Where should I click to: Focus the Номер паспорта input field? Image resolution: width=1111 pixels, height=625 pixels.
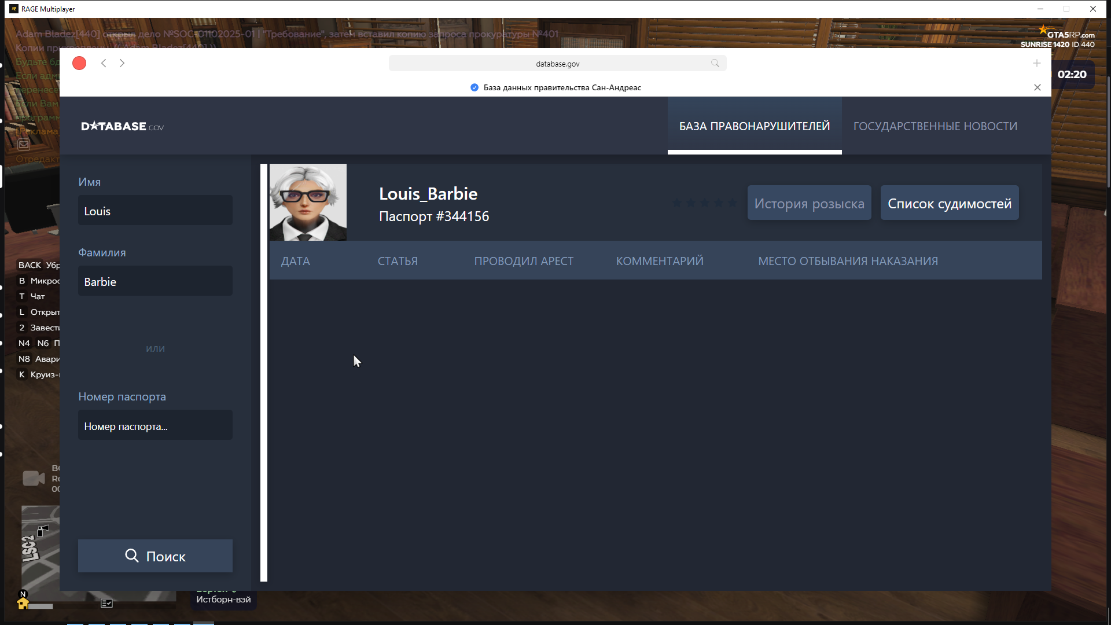click(155, 426)
